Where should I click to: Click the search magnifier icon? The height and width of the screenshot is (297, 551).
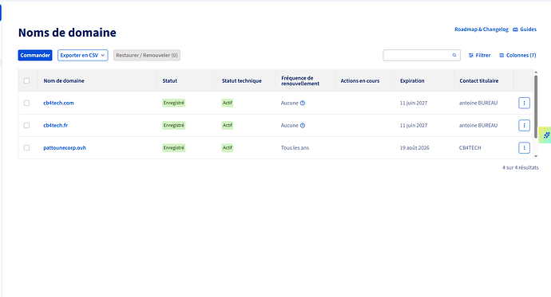click(454, 55)
